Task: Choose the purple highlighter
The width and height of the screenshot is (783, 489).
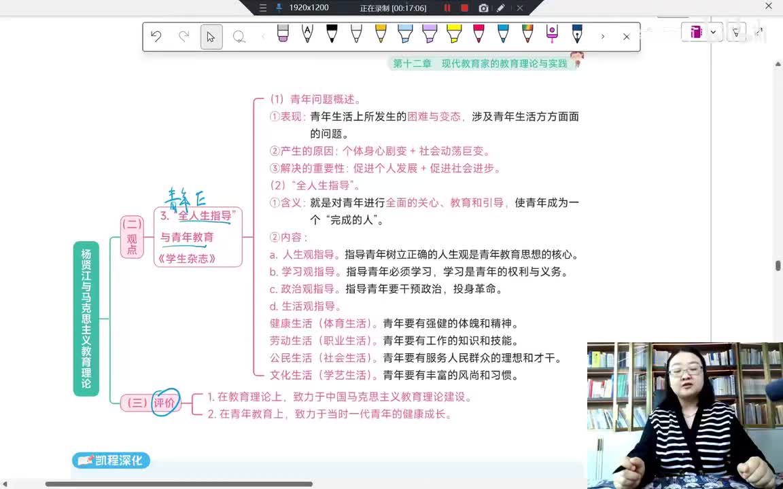Action: [430, 33]
